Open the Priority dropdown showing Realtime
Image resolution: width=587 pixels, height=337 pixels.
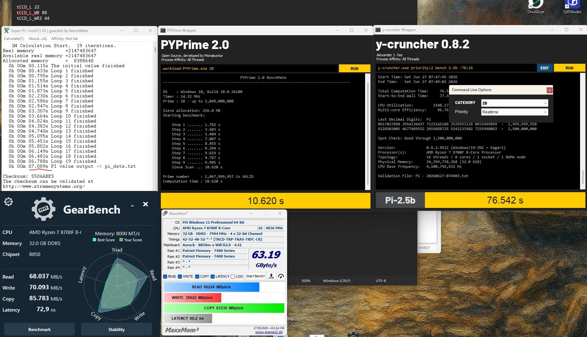(515, 112)
